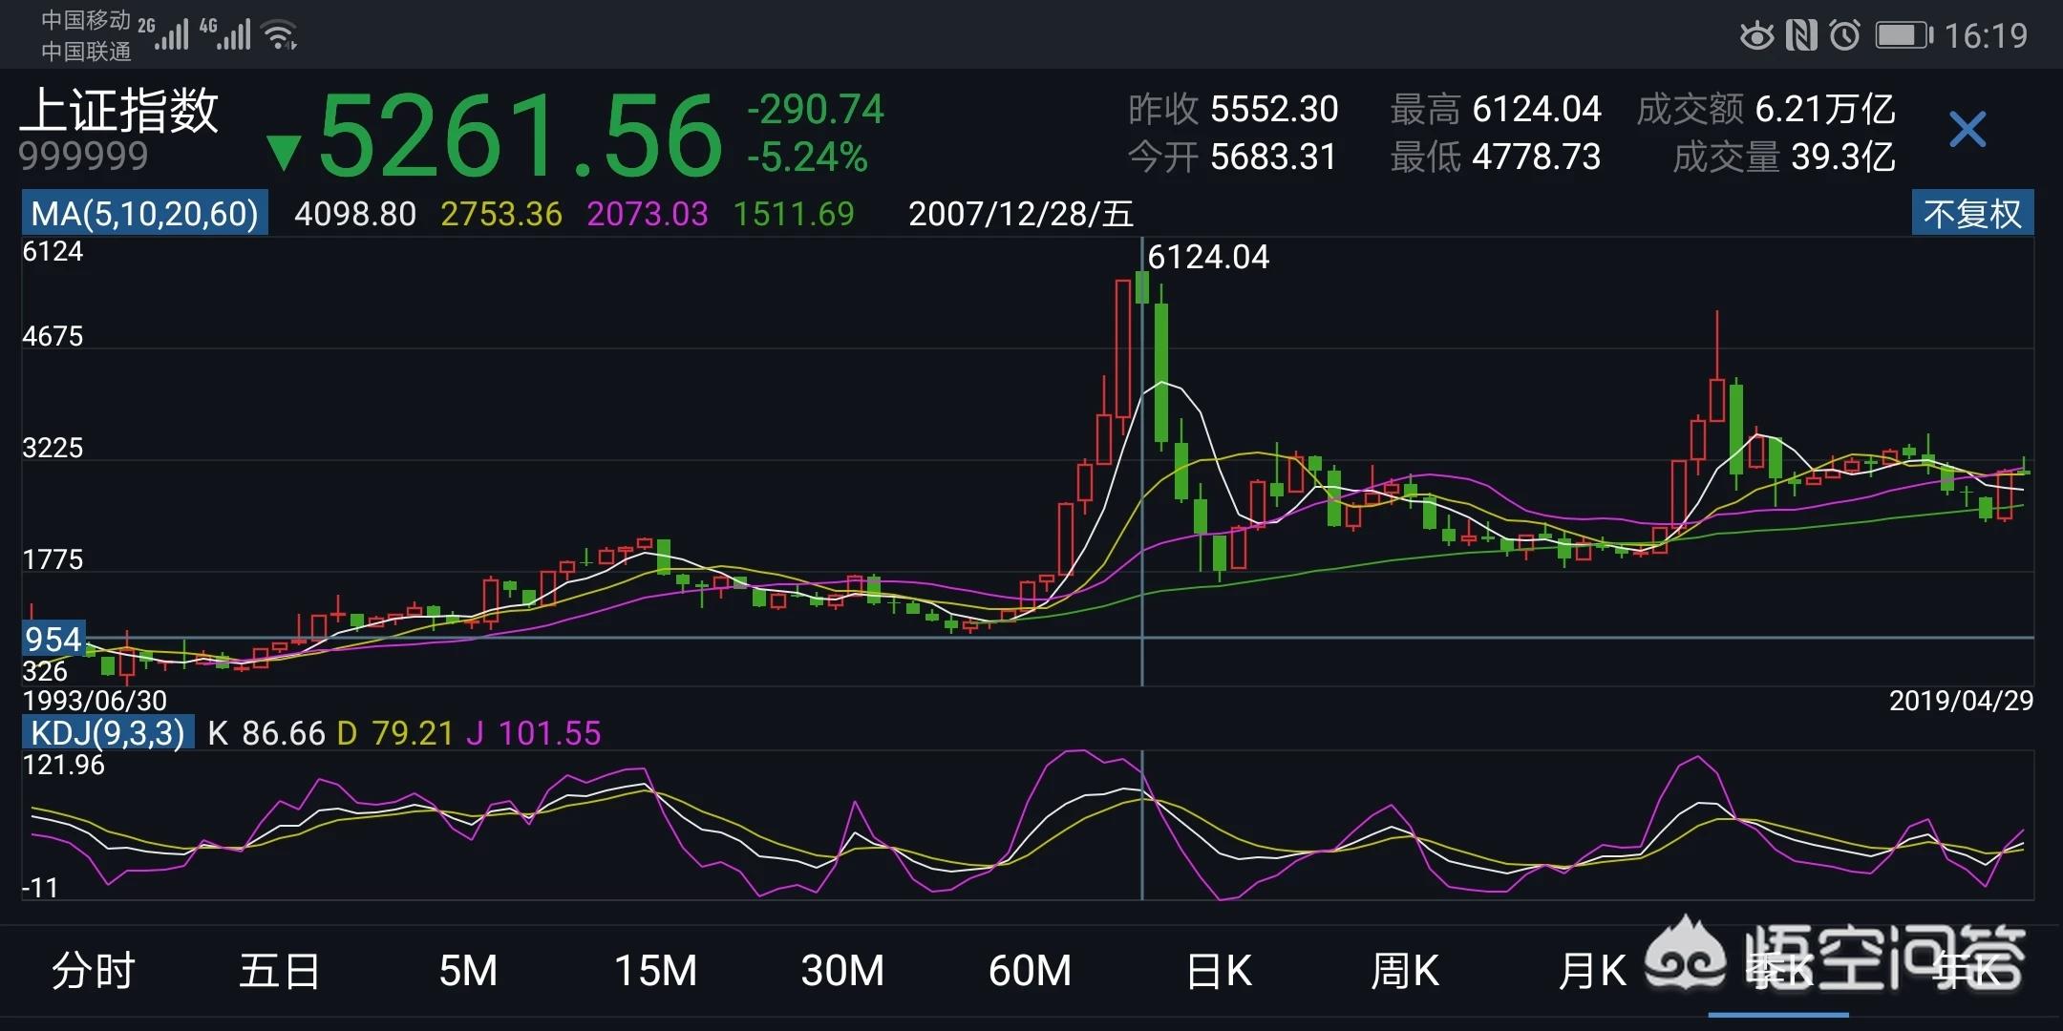2063x1031 pixels.
Task: Click the end date 2019/04/29
Action: pos(1961,701)
